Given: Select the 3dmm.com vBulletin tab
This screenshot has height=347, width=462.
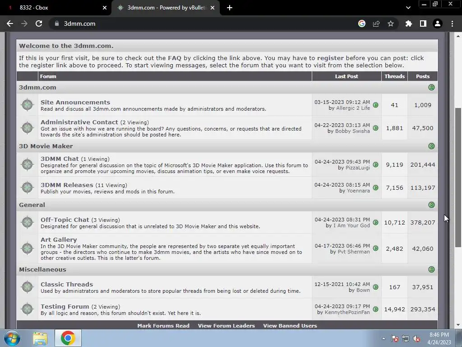Looking at the screenshot, I should tap(166, 8).
